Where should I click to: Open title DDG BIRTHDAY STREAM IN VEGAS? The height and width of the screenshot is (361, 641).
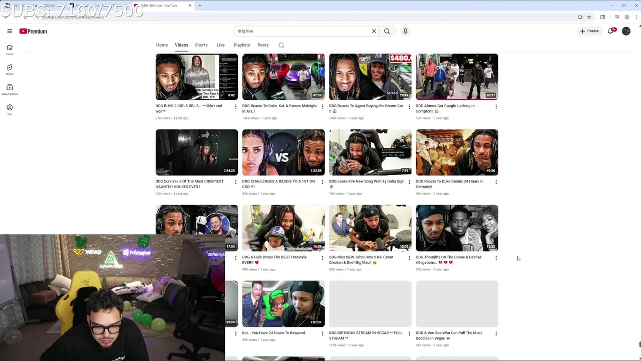(366, 335)
